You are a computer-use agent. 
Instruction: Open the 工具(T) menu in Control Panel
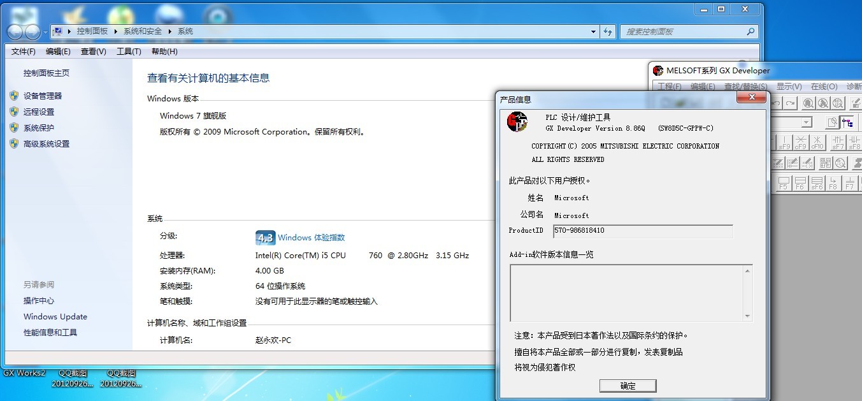click(x=129, y=52)
